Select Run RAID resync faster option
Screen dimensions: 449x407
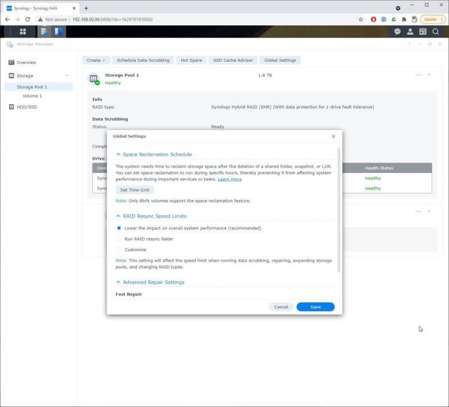[118, 239]
